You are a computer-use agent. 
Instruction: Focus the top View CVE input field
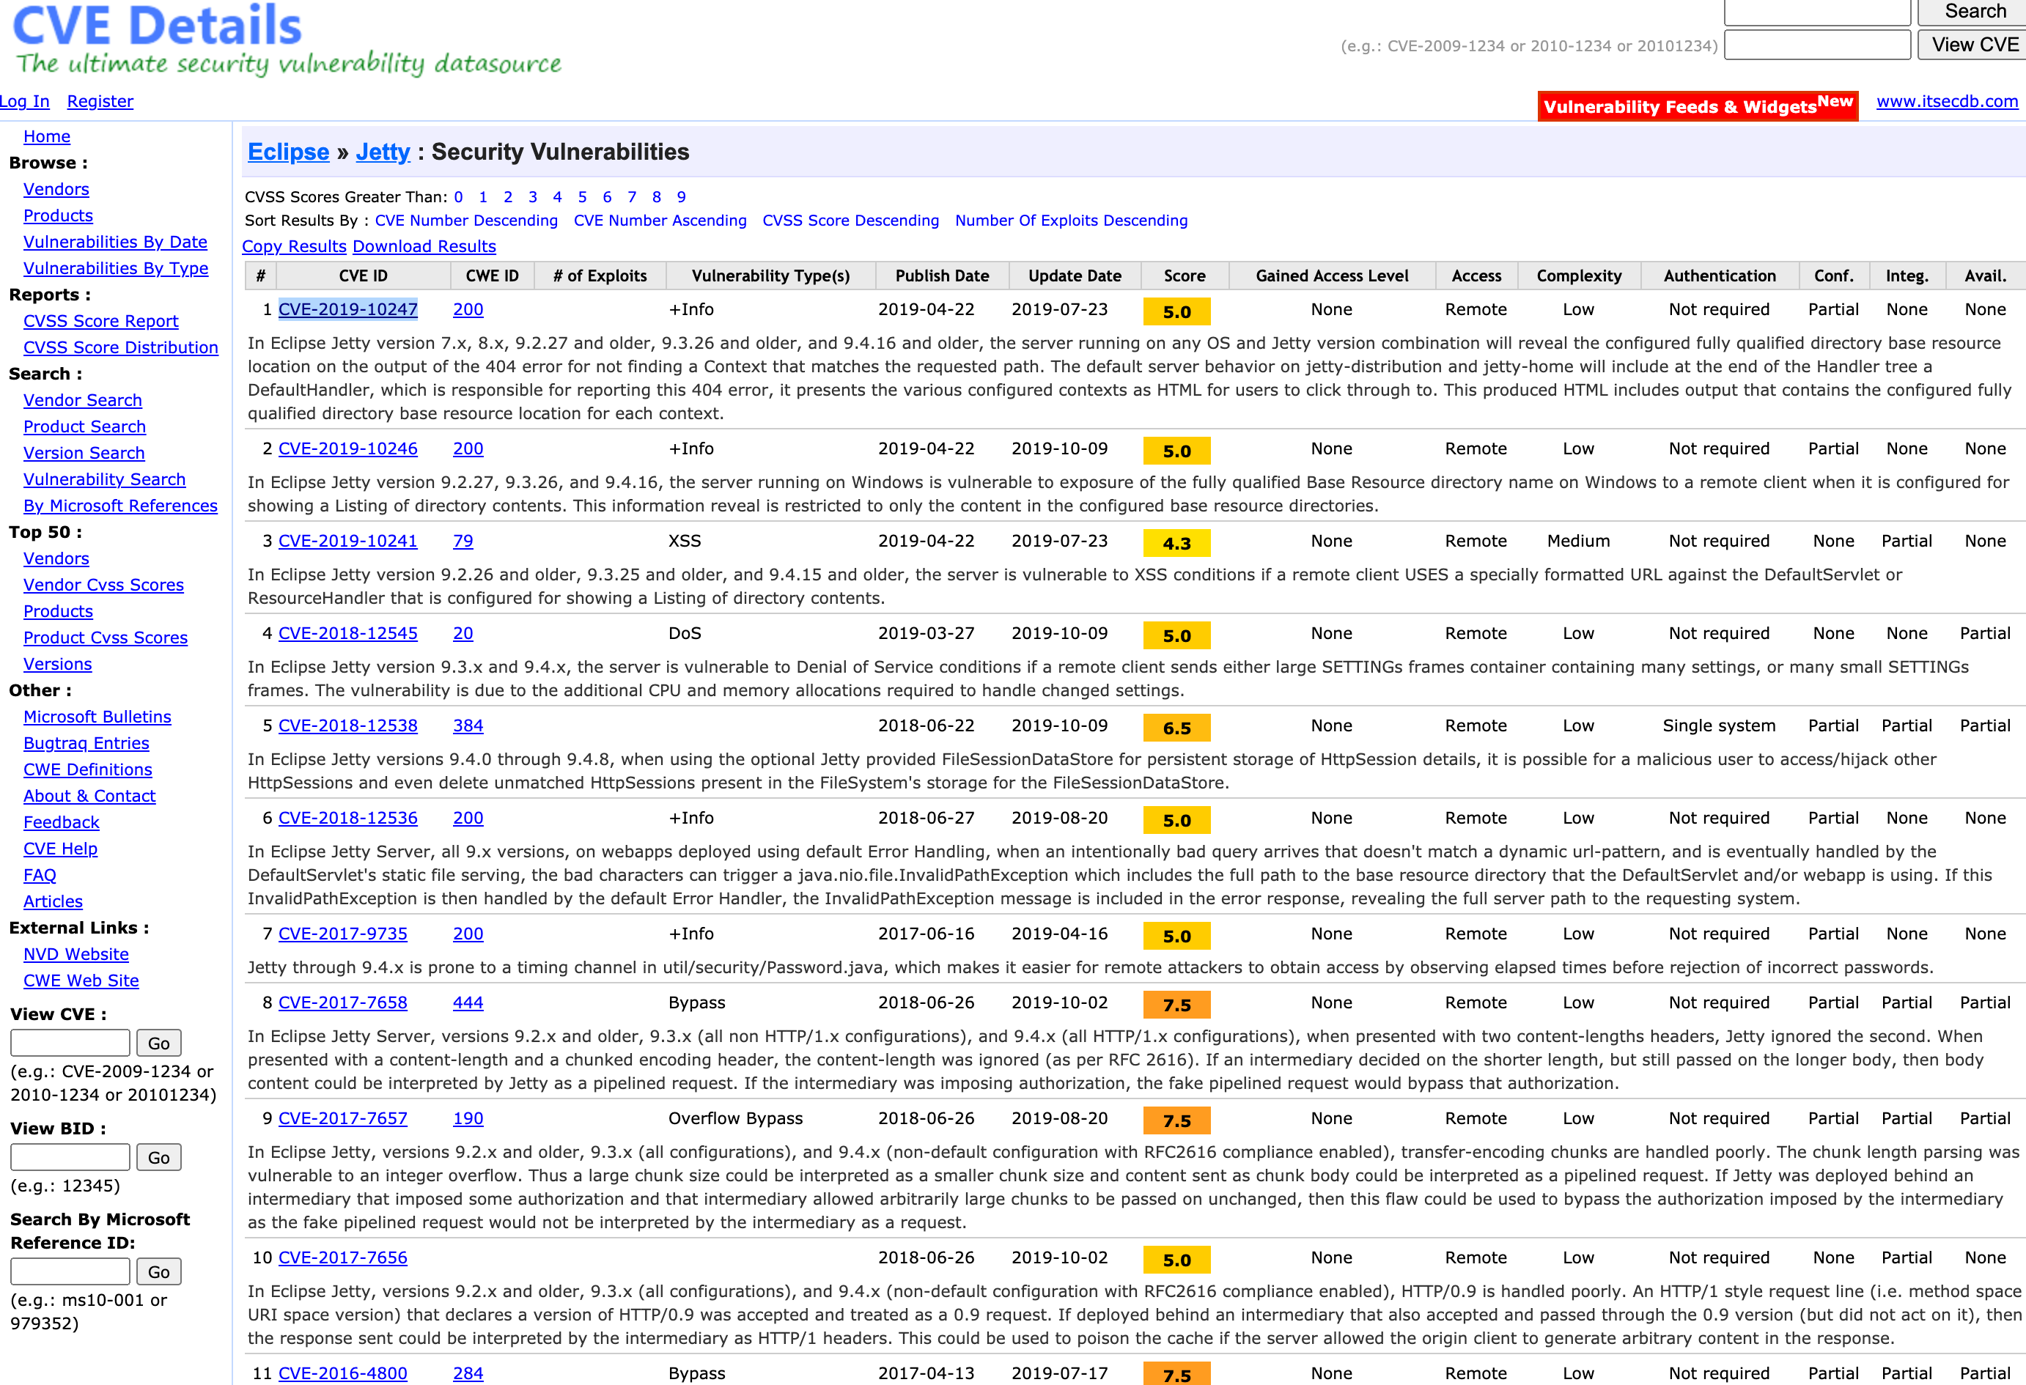click(1817, 45)
